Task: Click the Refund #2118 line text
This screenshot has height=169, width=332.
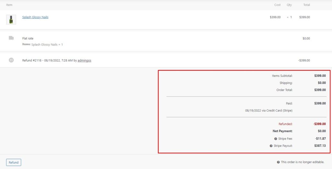Action: pos(49,60)
